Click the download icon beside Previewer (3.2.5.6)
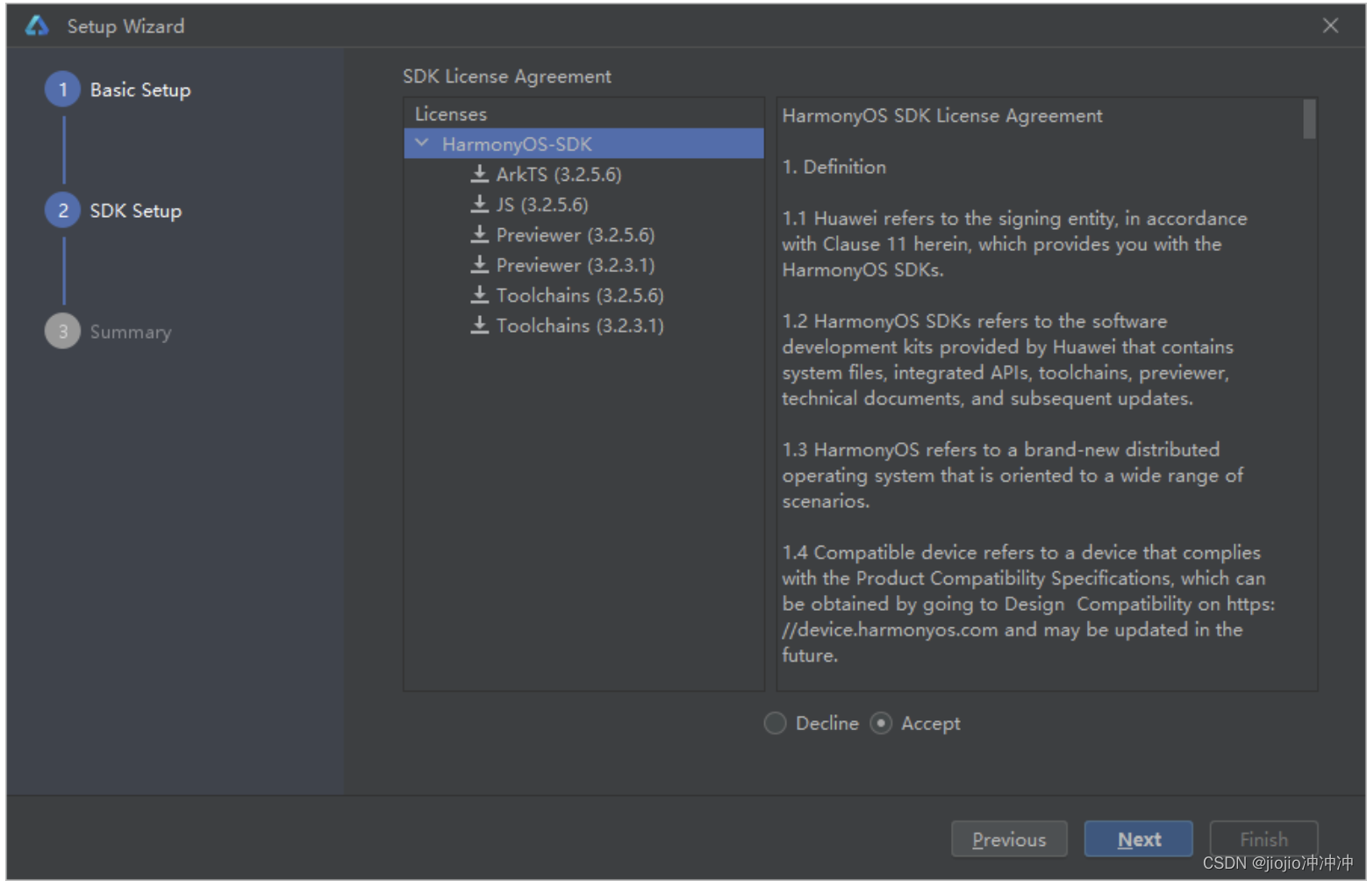Viewport: 1367px width, 881px height. (x=479, y=234)
